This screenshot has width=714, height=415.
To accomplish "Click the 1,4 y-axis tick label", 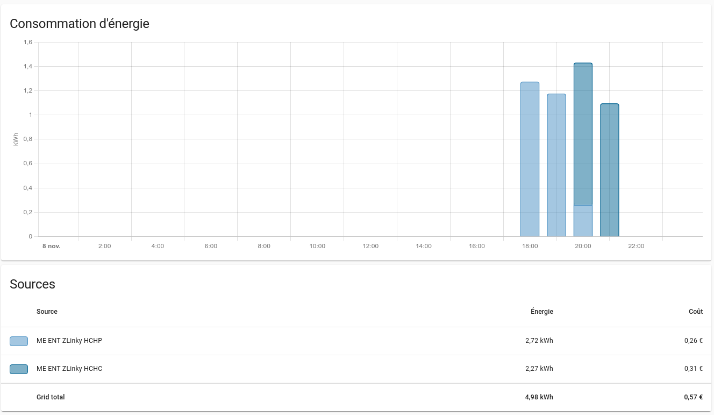I will [28, 66].
